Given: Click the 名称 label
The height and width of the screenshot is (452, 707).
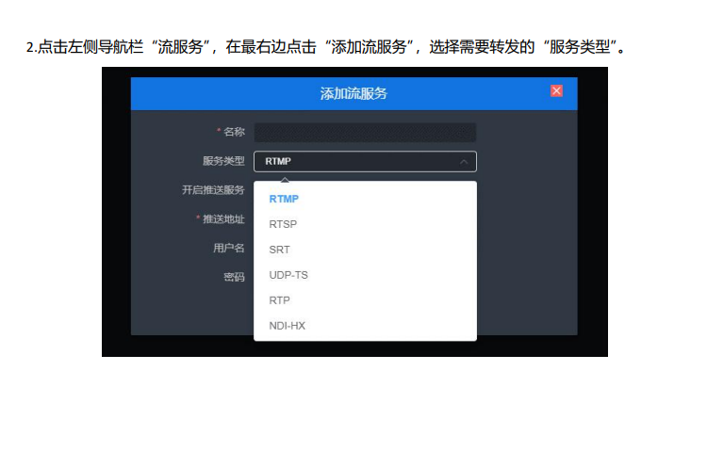Looking at the screenshot, I should click(x=234, y=132).
